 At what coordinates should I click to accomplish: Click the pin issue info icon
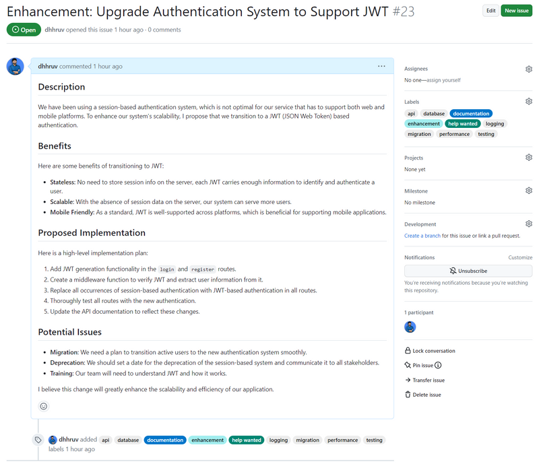[438, 365]
